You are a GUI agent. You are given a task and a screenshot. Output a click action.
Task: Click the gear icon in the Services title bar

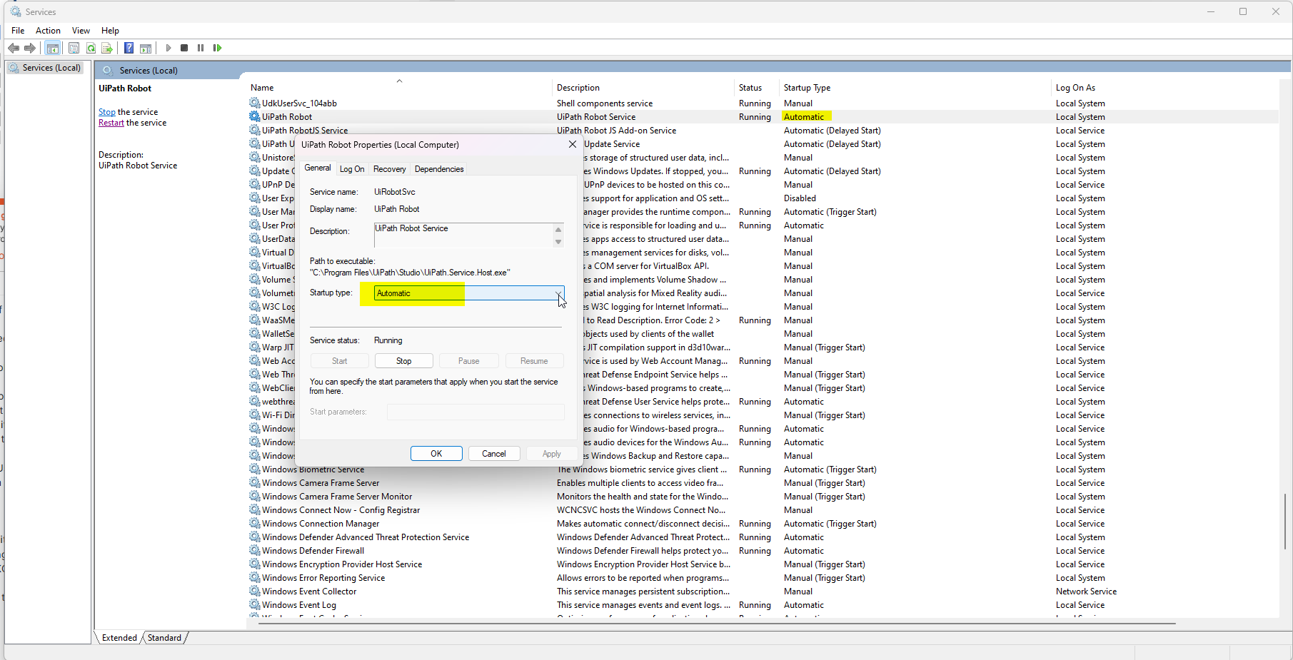coord(16,11)
